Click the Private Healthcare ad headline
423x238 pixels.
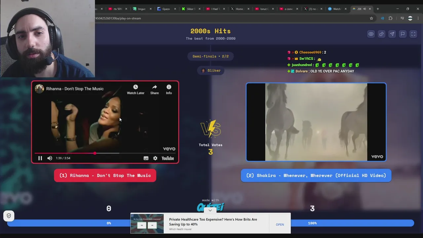[213, 222]
